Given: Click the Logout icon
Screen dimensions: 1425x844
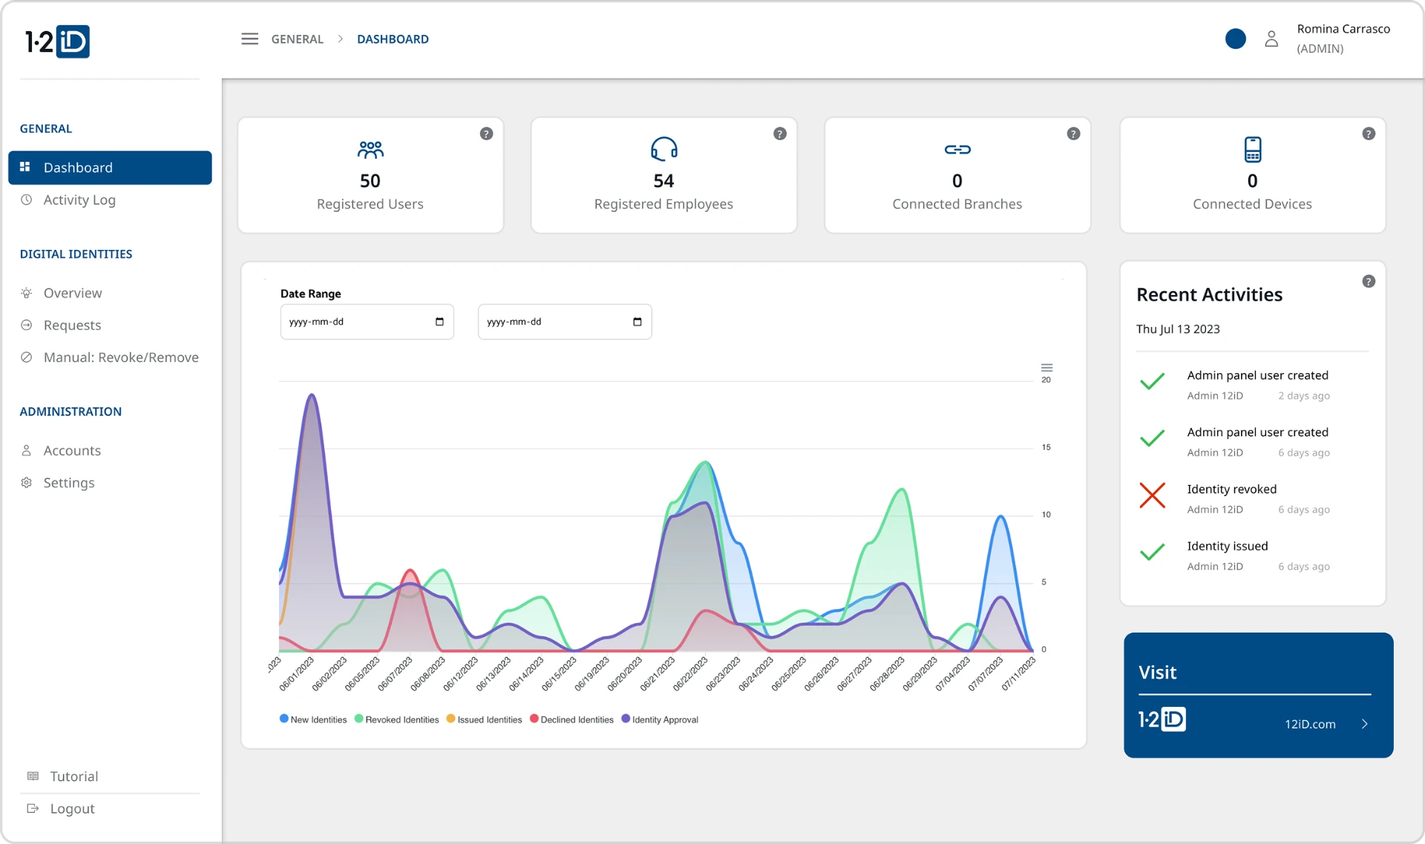Looking at the screenshot, I should tap(33, 808).
